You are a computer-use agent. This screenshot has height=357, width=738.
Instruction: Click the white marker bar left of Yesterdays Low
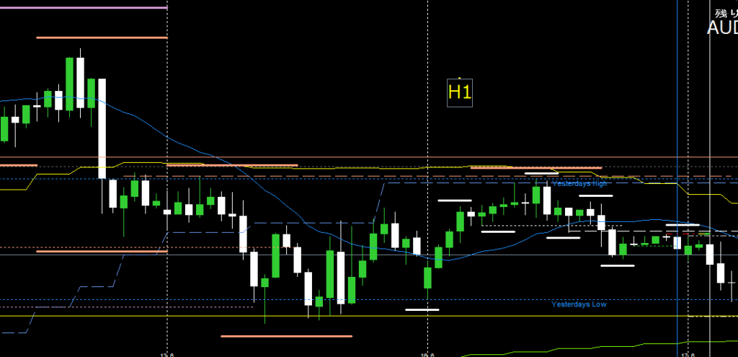(x=422, y=310)
